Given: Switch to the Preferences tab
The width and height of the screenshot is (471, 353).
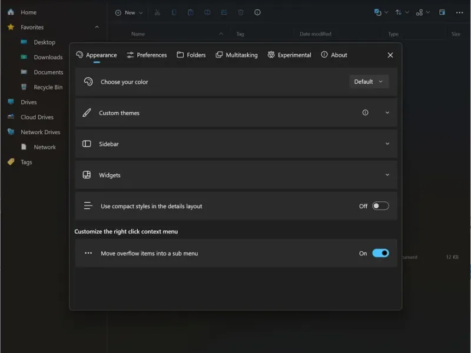Looking at the screenshot, I should pos(147,55).
